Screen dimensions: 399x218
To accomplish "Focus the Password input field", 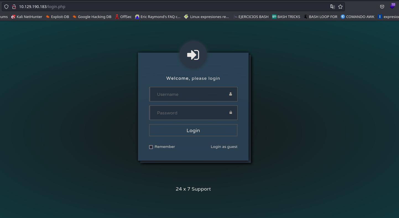I will coord(193,113).
